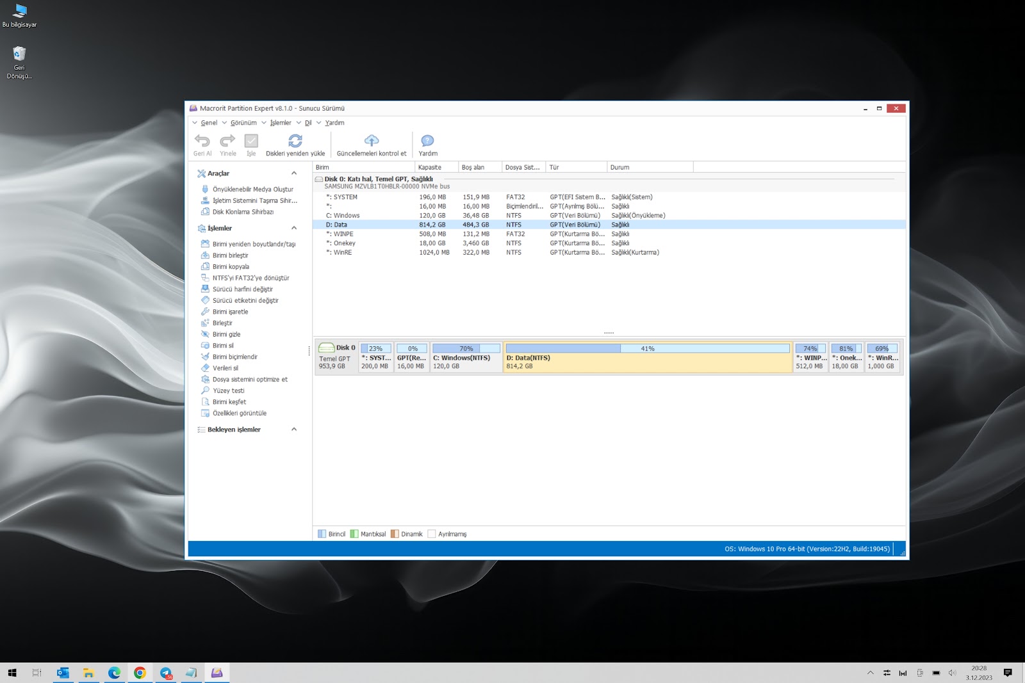Select Verileri sil operation
The image size is (1025, 683).
(x=225, y=368)
